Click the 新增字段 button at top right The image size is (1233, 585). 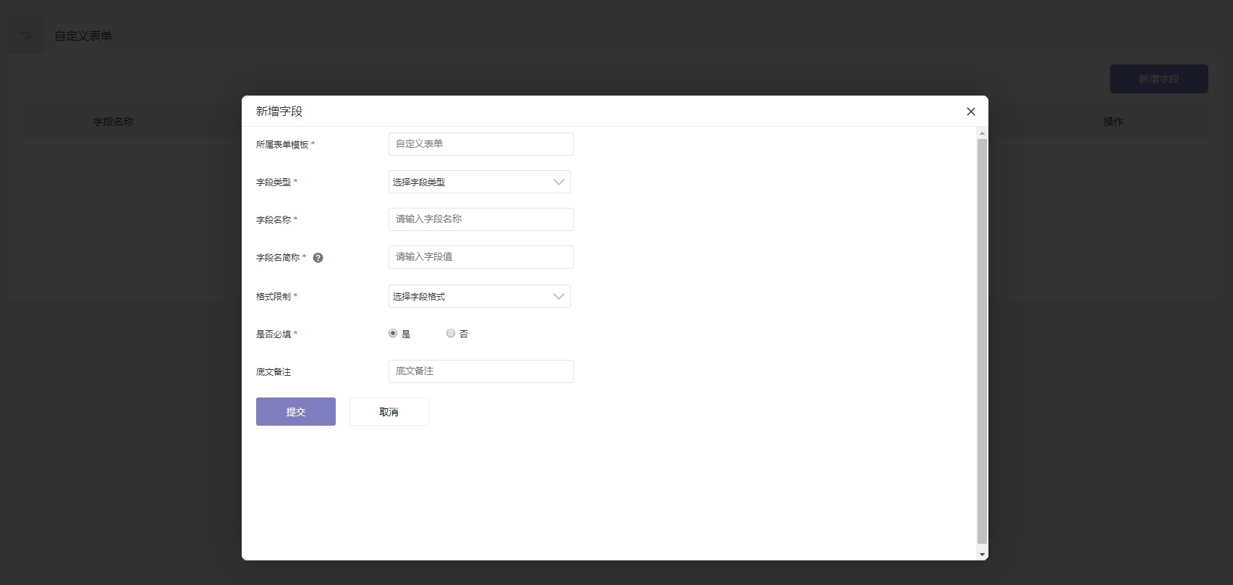[x=1158, y=79]
